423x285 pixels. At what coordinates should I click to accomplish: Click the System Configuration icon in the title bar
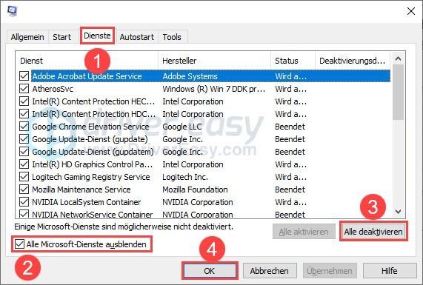pyautogui.click(x=13, y=11)
